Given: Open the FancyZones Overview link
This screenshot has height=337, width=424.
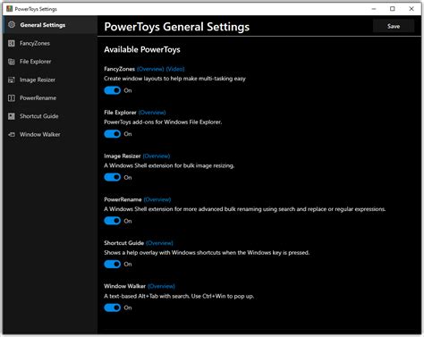Looking at the screenshot, I should 150,69.
